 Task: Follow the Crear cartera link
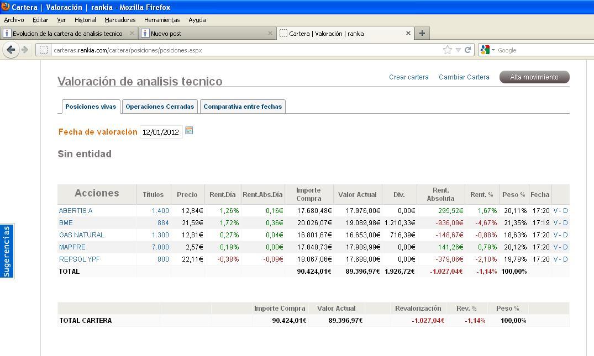tap(409, 77)
